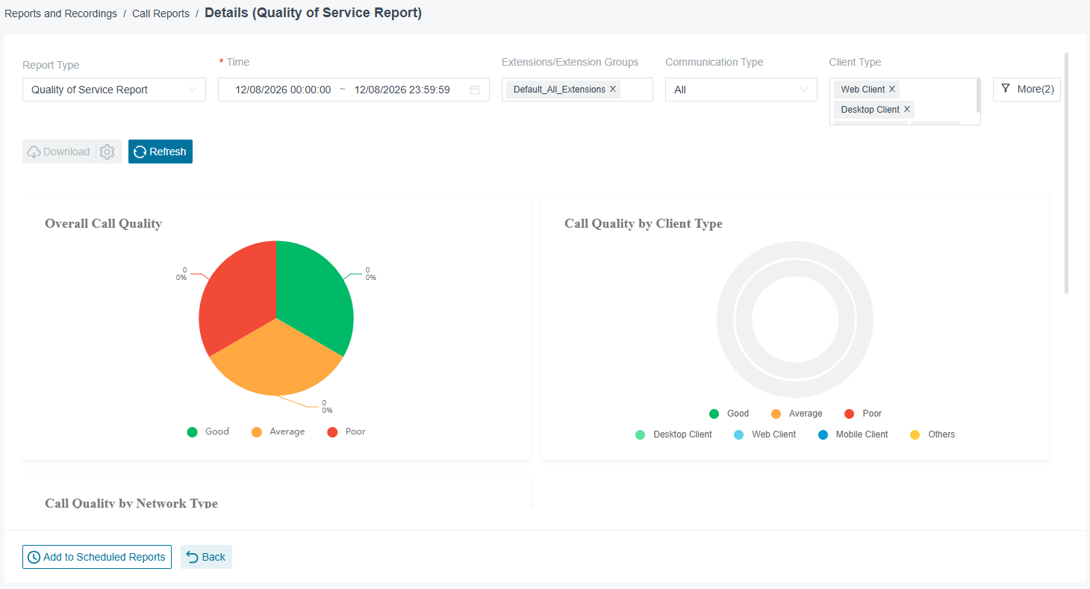Click the download settings gear icon
The image size is (1090, 589).
[108, 152]
